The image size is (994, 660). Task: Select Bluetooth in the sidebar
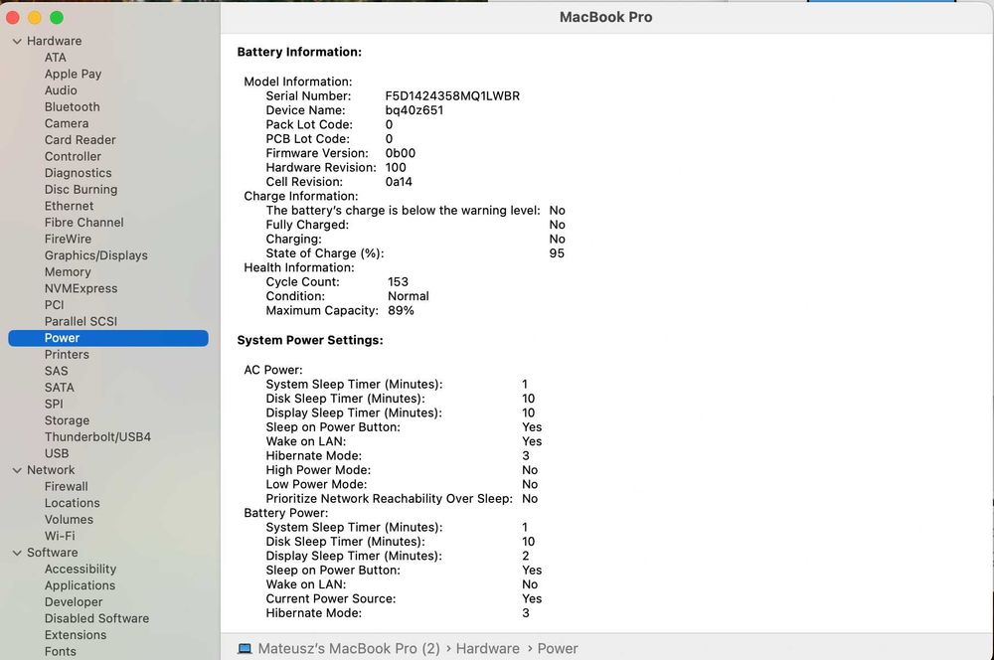73,107
